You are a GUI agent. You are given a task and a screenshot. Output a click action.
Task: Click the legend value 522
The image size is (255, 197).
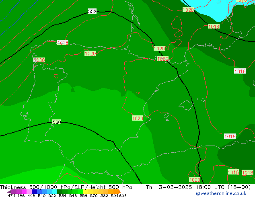point(52,195)
